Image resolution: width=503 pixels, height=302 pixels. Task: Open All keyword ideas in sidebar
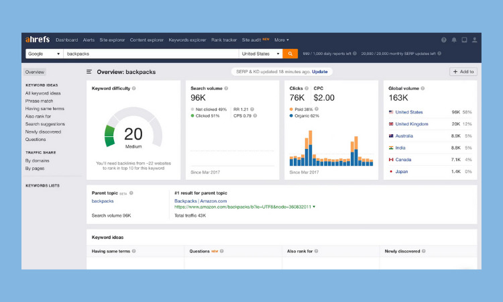pos(43,93)
